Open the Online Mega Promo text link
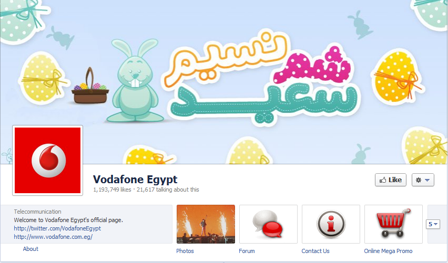This screenshot has width=448, height=263. (388, 251)
